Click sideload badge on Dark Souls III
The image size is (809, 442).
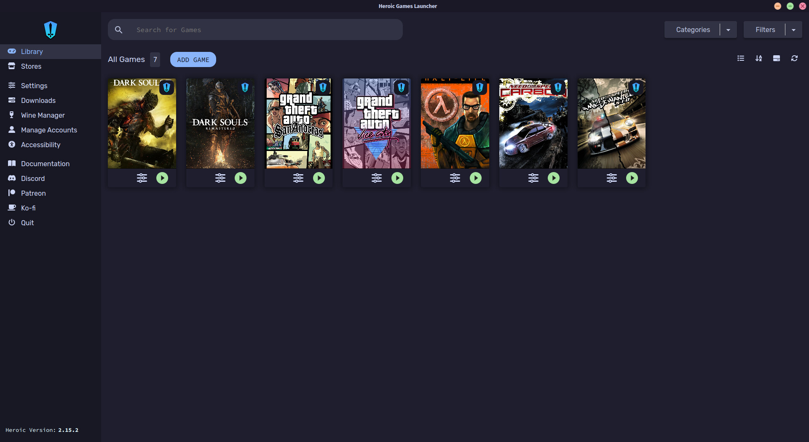(x=167, y=87)
